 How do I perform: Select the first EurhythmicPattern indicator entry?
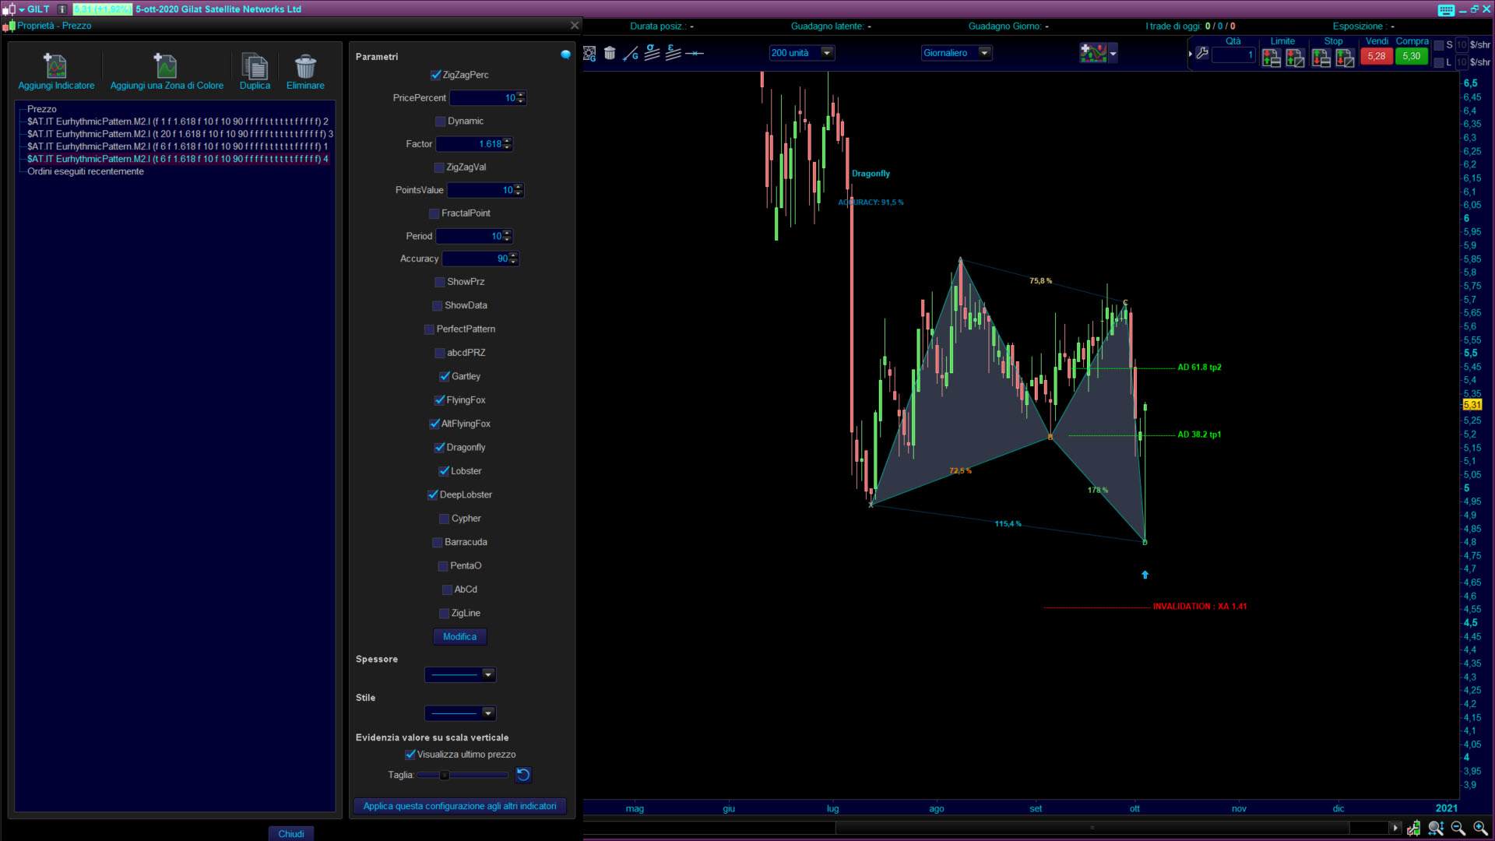[x=178, y=121]
